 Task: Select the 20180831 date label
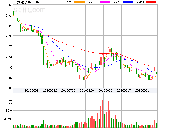142,90
